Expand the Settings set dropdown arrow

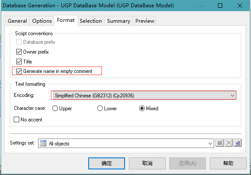(x=210, y=143)
